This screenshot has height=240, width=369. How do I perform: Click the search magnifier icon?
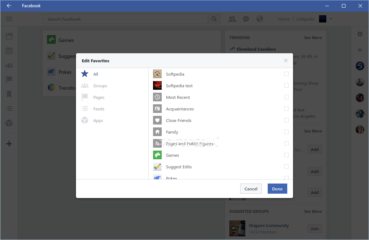click(214, 19)
